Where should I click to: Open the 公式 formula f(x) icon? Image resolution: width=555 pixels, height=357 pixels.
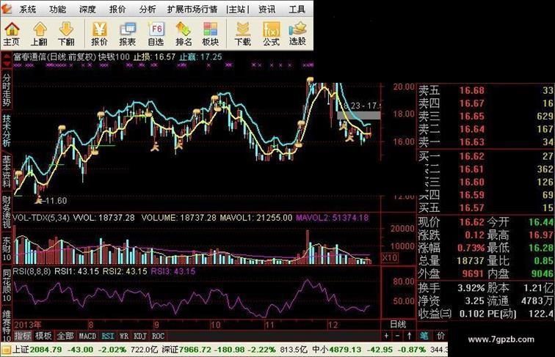(x=271, y=34)
